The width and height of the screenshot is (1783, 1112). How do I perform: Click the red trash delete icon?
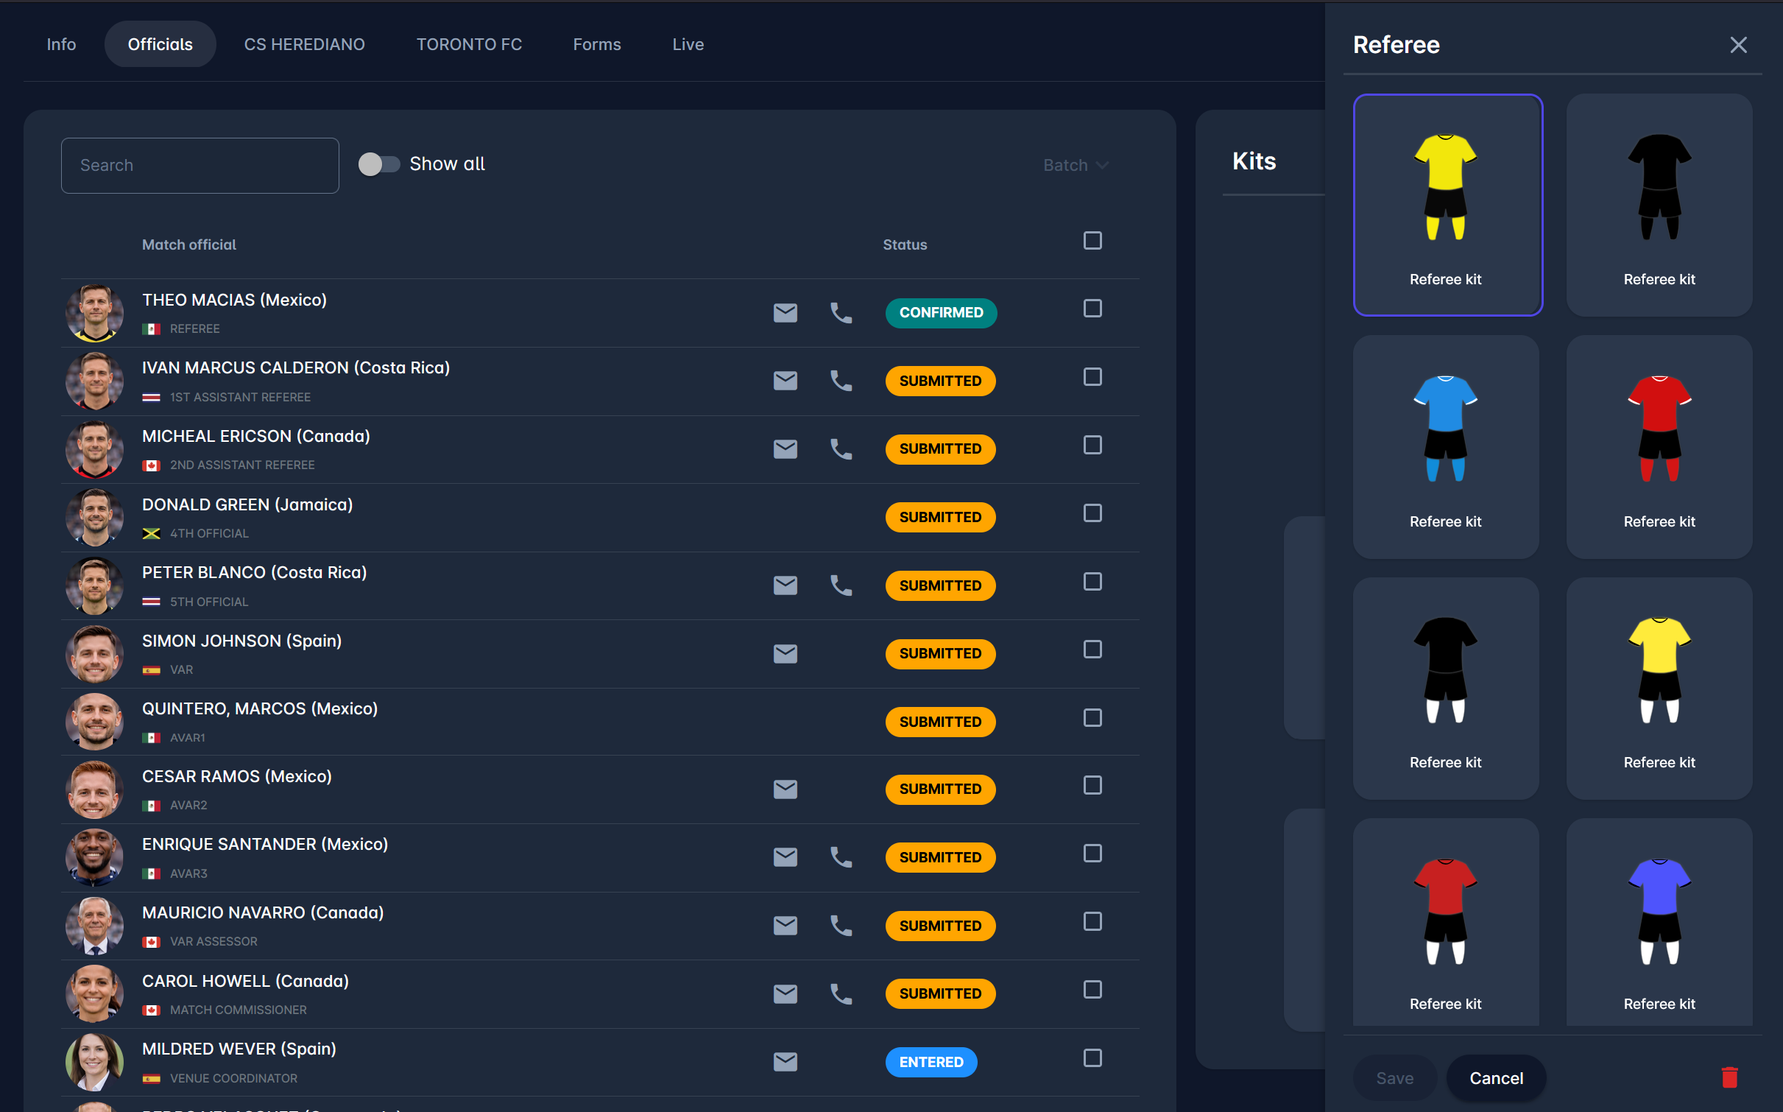pos(1729,1077)
